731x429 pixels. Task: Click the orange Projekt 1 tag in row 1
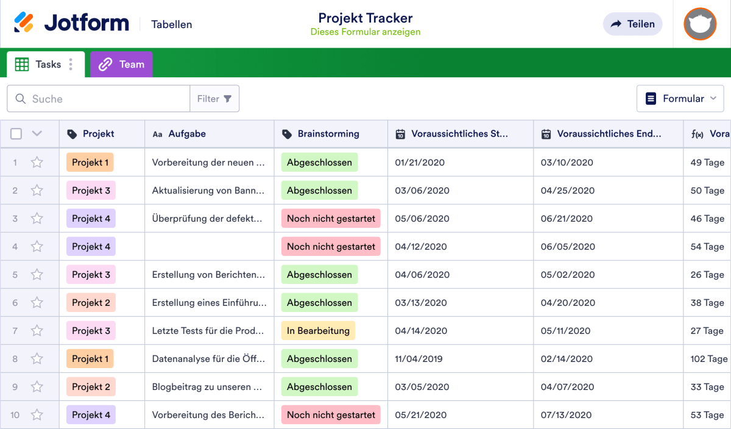90,162
